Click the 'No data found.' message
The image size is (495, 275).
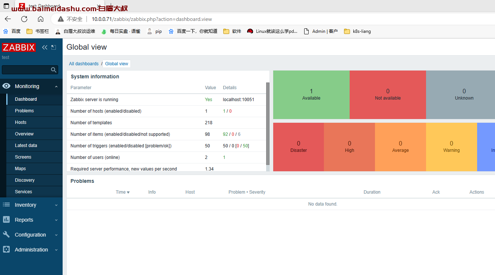(x=323, y=204)
